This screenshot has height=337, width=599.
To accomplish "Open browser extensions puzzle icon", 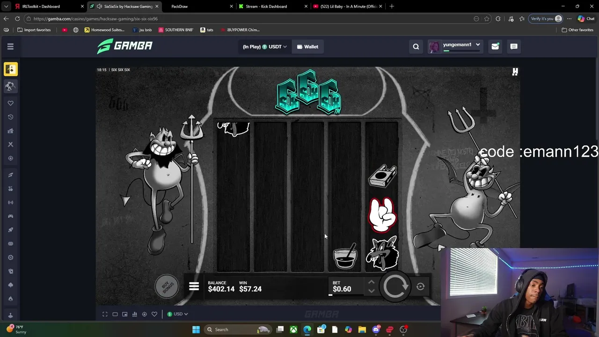I will pyautogui.click(x=498, y=19).
